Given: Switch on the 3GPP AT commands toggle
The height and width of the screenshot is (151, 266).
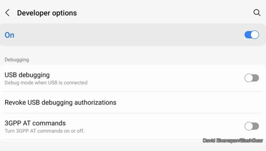Looking at the screenshot, I should 252,126.
